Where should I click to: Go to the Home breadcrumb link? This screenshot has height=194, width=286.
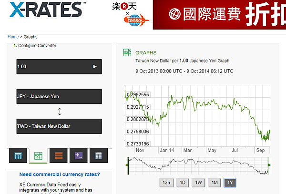13,37
